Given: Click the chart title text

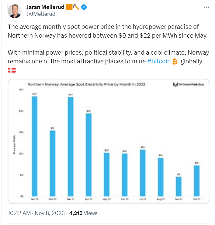Looking at the screenshot, I should click(x=86, y=84).
